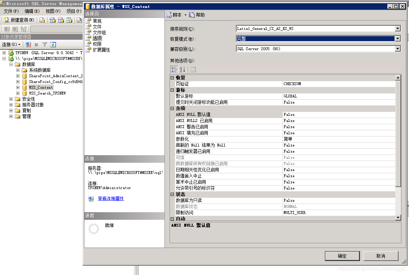Select the 权限 page
Screen dimensions: 409x275
97,44
